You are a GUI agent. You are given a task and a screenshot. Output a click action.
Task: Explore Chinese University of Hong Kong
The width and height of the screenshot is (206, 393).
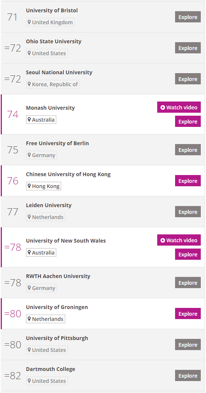[x=188, y=181]
